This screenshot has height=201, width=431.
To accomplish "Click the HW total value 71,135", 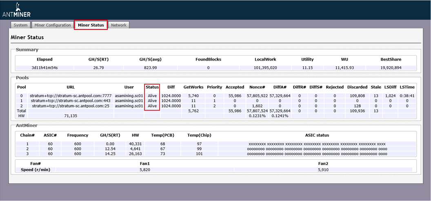I will 71,116.
